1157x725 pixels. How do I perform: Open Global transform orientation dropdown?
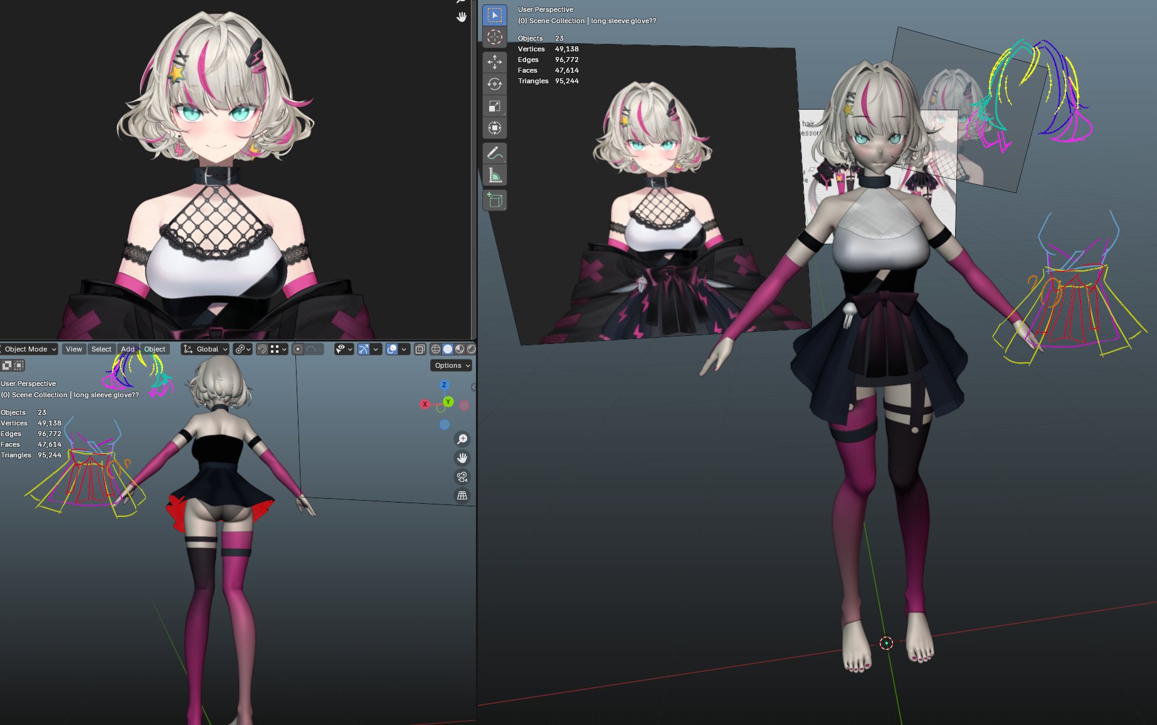206,349
